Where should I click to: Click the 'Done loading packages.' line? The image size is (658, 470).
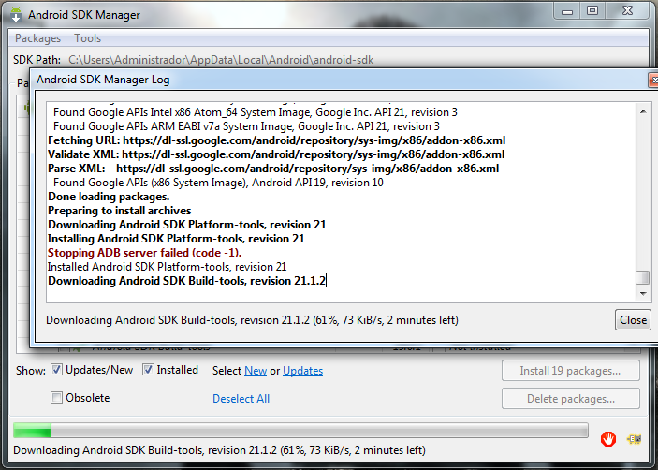109,197
